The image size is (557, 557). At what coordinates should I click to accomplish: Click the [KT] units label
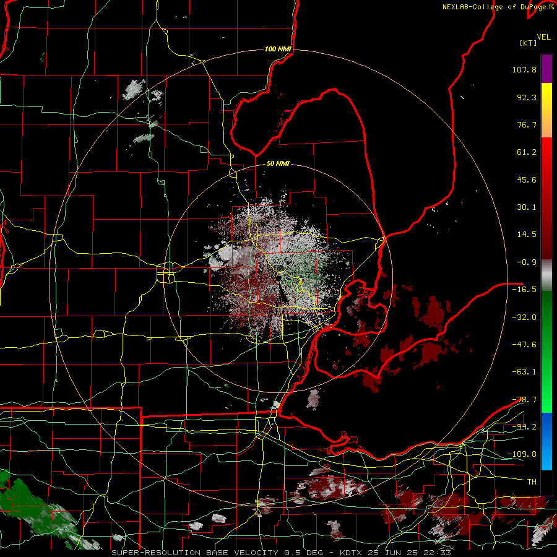point(529,43)
